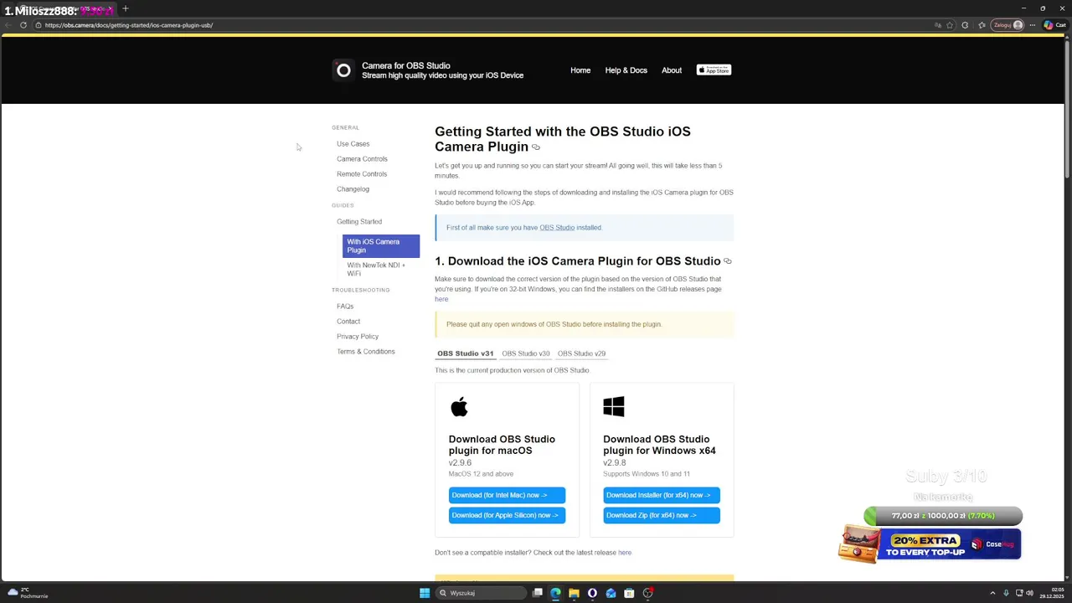Image resolution: width=1072 pixels, height=603 pixels.
Task: Click Download Installer (for x64) now button
Action: point(662,495)
